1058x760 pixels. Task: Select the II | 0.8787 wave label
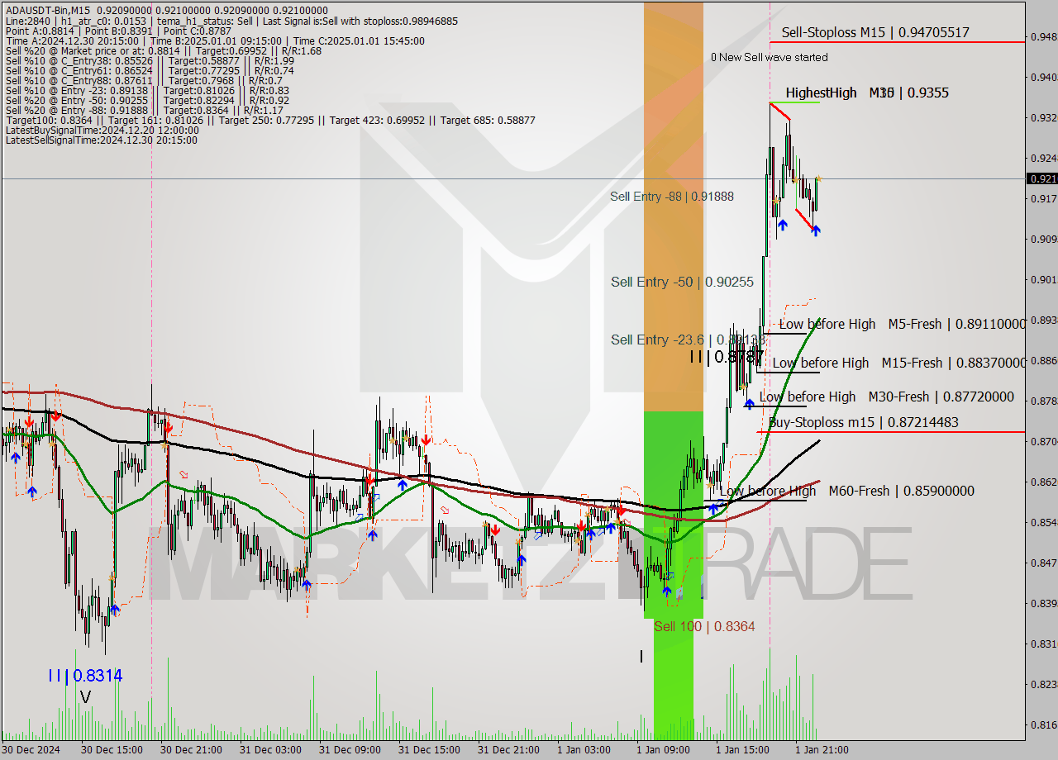pyautogui.click(x=727, y=357)
